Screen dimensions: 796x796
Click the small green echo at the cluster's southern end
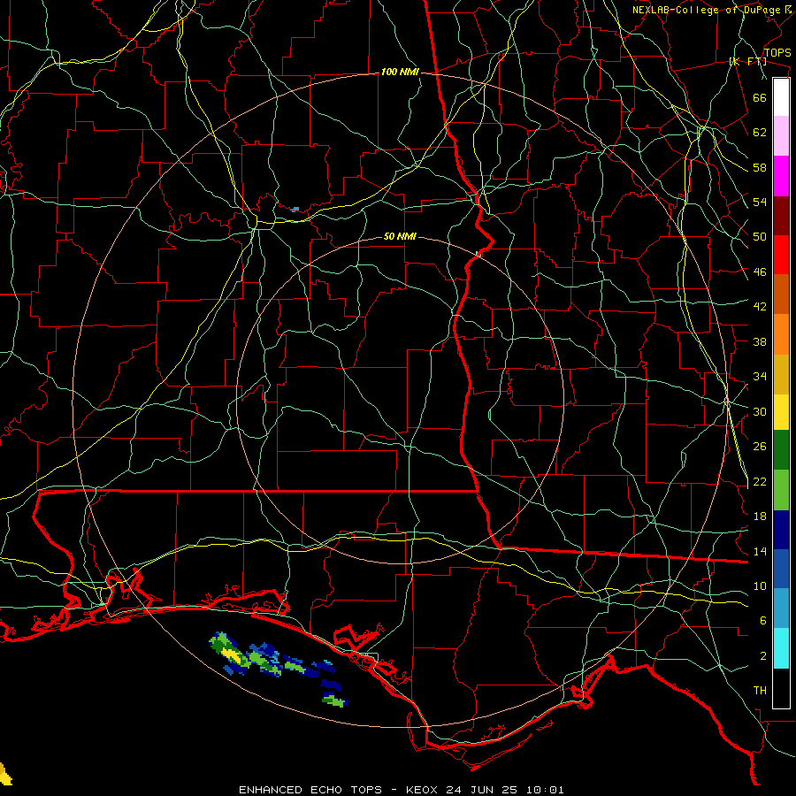pyautogui.click(x=335, y=701)
